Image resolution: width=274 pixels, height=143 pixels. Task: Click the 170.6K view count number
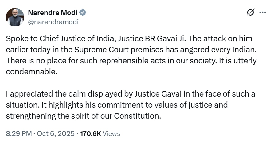[90, 133]
